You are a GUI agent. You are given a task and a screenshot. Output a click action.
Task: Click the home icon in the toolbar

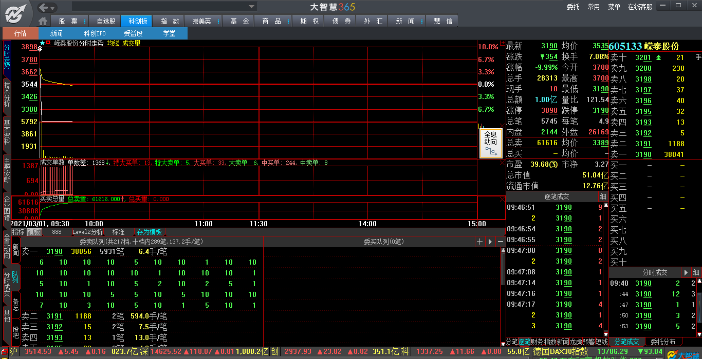[x=43, y=21]
